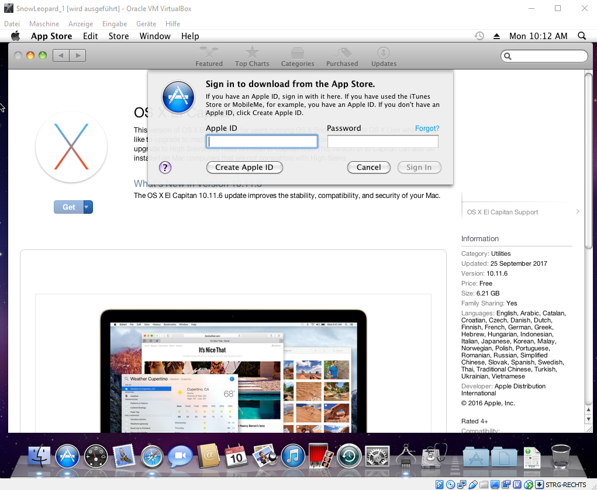Open iChat from the dock
This screenshot has width=597, height=490.
click(x=180, y=456)
